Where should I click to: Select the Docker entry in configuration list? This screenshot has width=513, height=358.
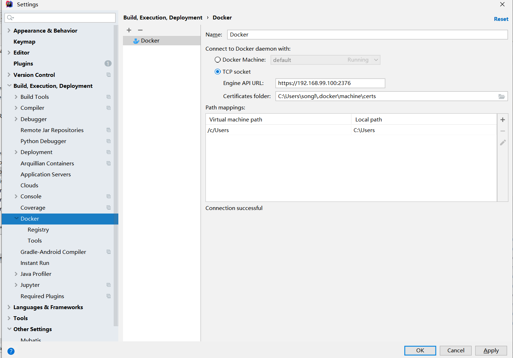[x=162, y=41]
